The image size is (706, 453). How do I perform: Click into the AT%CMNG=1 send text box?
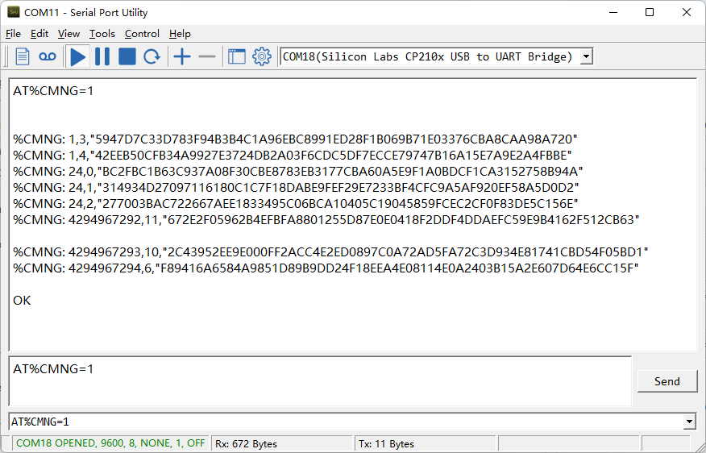pyautogui.click(x=320, y=381)
